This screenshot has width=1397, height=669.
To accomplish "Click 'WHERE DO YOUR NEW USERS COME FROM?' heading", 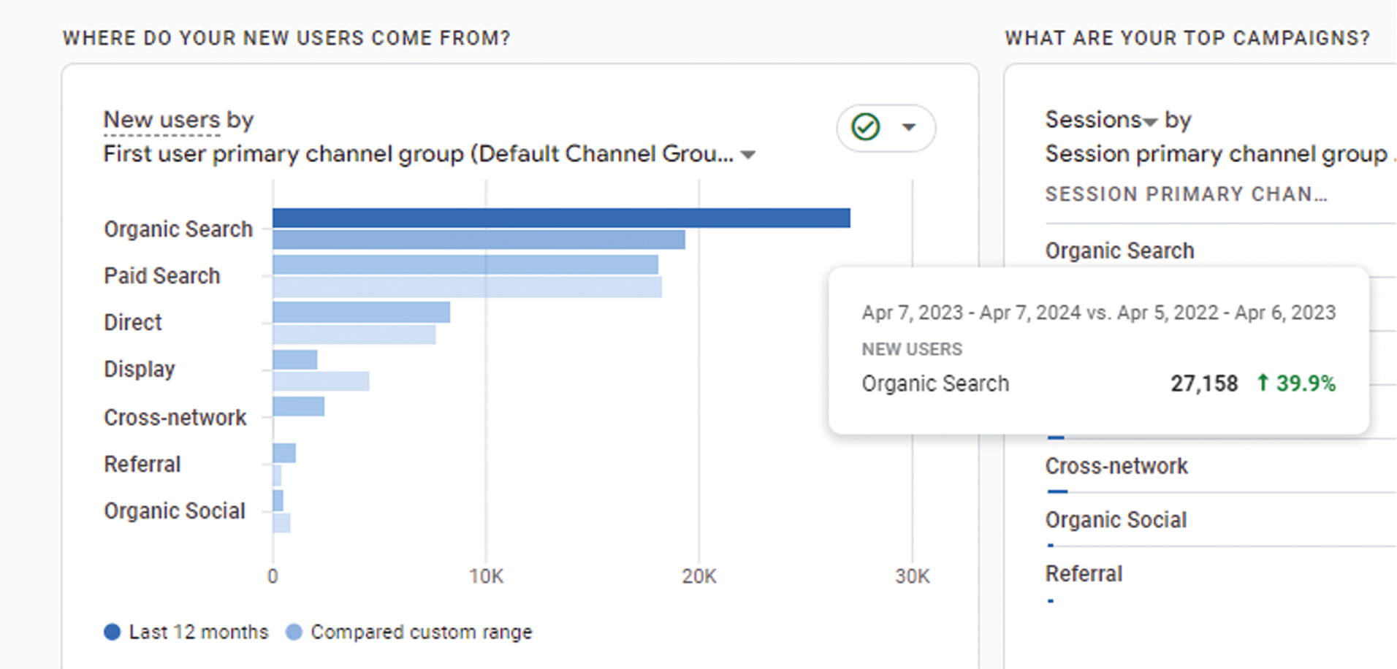I will point(286,38).
